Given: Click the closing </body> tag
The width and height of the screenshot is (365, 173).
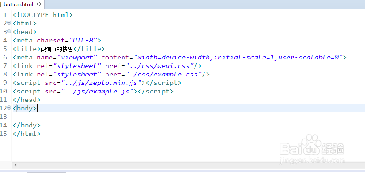Looking at the screenshot, I should [26, 126].
